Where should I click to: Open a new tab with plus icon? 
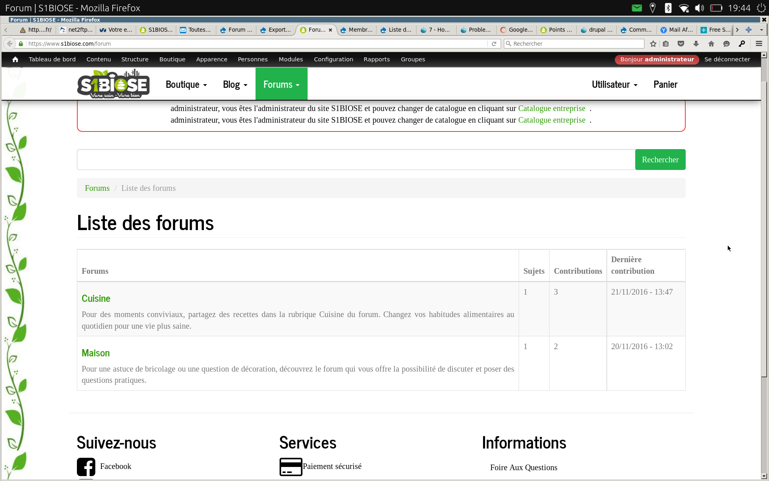point(749,30)
